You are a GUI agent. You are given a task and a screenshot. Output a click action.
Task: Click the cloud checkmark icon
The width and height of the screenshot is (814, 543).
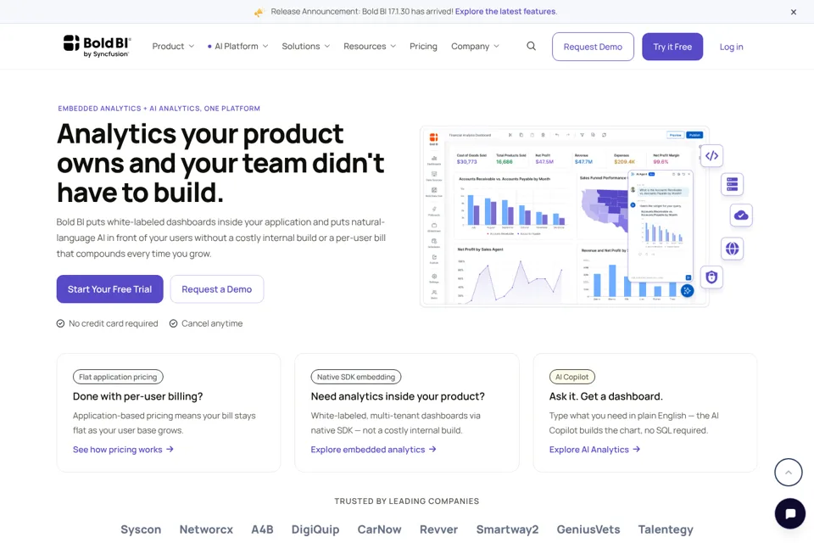click(741, 216)
